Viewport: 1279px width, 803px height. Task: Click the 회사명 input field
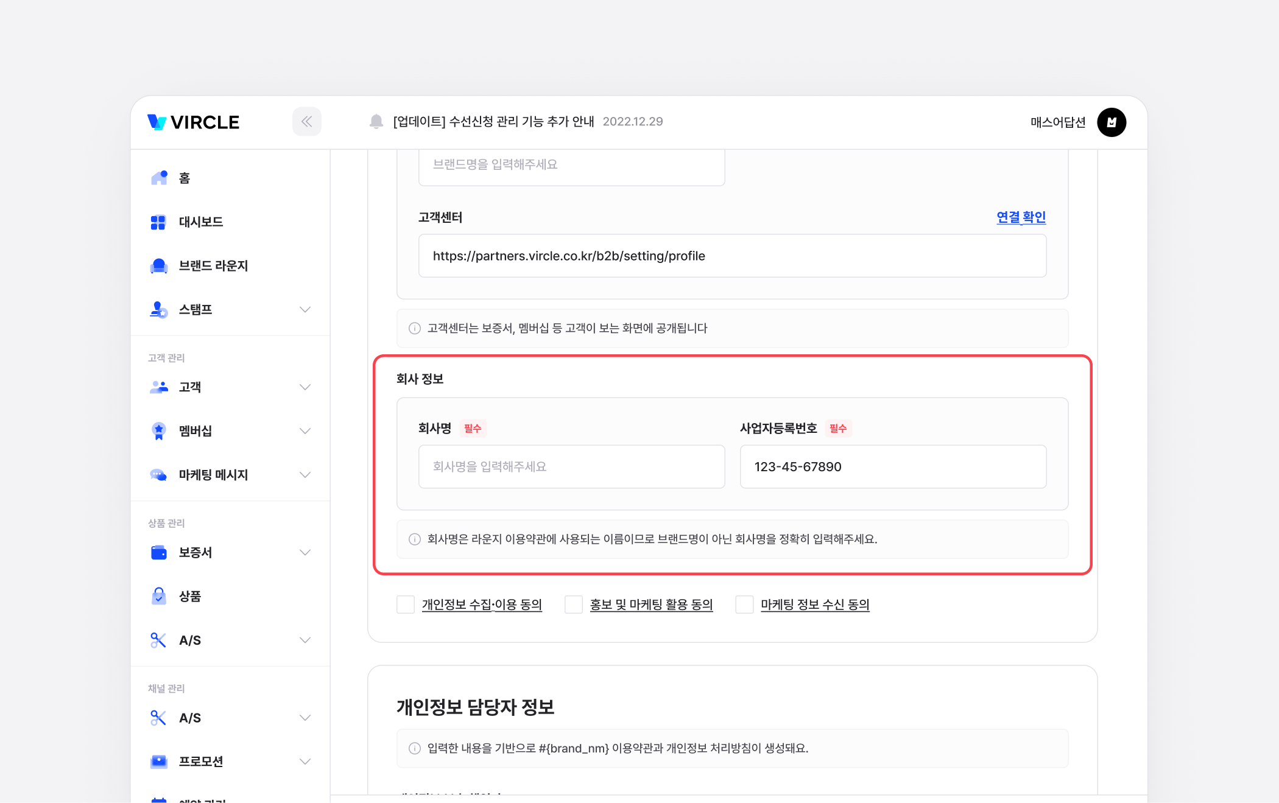[571, 467]
